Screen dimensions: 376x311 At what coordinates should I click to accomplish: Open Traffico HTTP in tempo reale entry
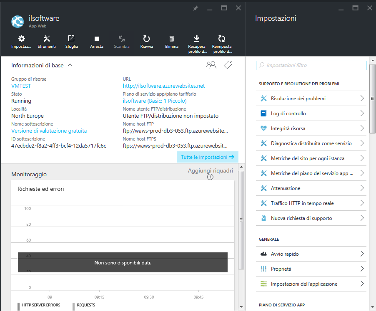311,203
